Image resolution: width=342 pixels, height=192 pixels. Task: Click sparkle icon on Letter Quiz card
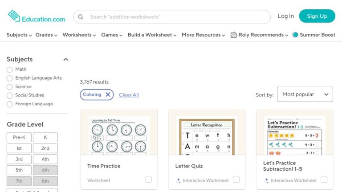[178, 180]
